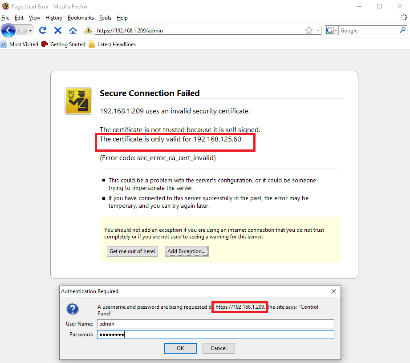The width and height of the screenshot is (410, 363).
Task: Click the Firefox activity throbber icon
Action: pos(404,17)
